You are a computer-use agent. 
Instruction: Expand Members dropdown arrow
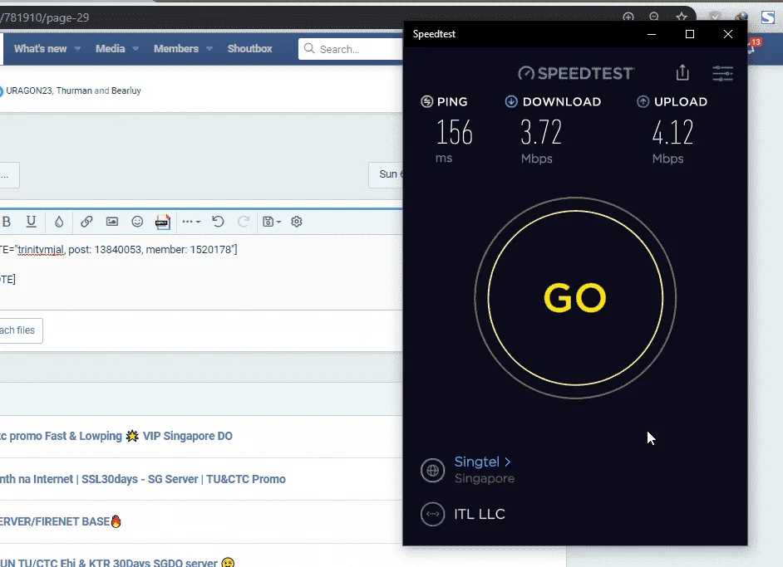tap(209, 49)
